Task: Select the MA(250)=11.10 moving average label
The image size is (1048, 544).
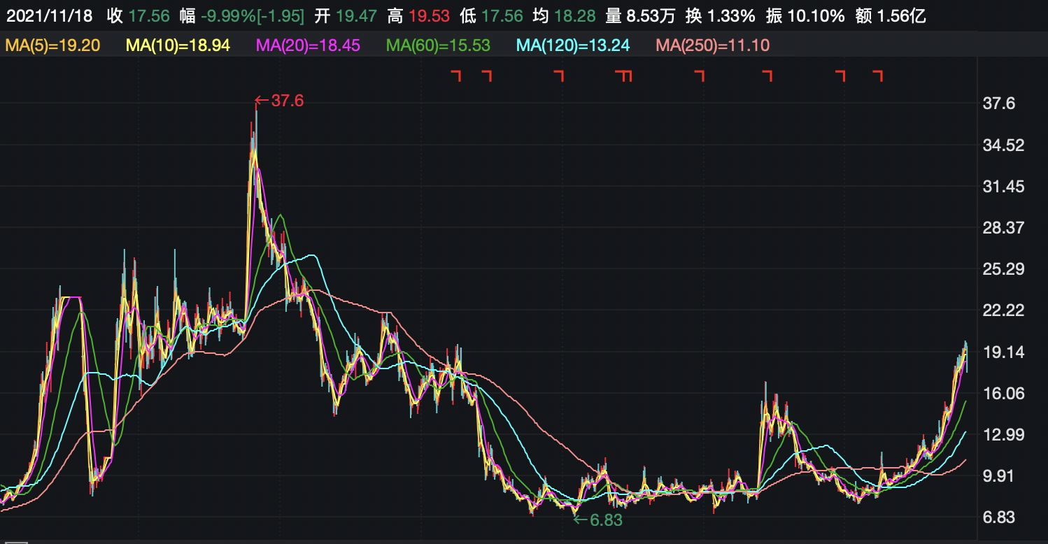Action: [712, 46]
